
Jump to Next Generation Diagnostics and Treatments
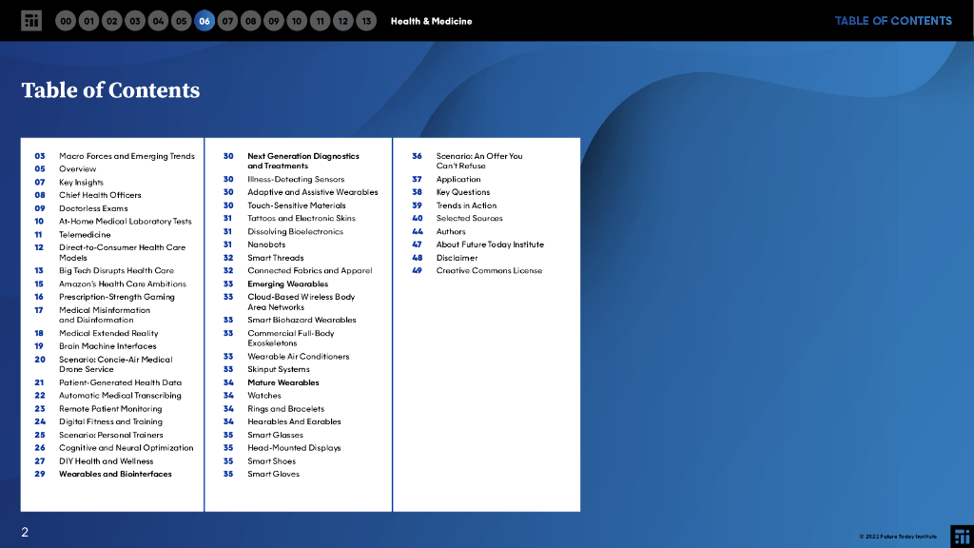pos(302,161)
